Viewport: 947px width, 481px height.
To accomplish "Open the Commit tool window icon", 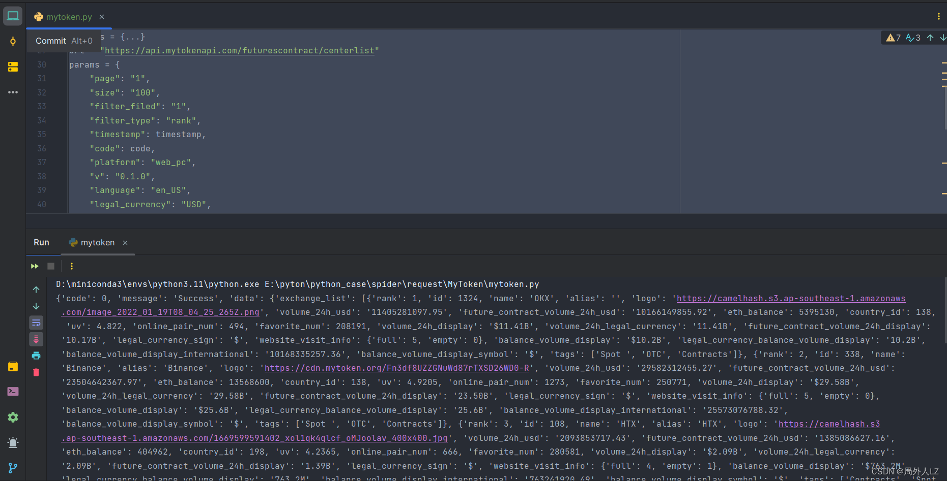I will pos(13,41).
